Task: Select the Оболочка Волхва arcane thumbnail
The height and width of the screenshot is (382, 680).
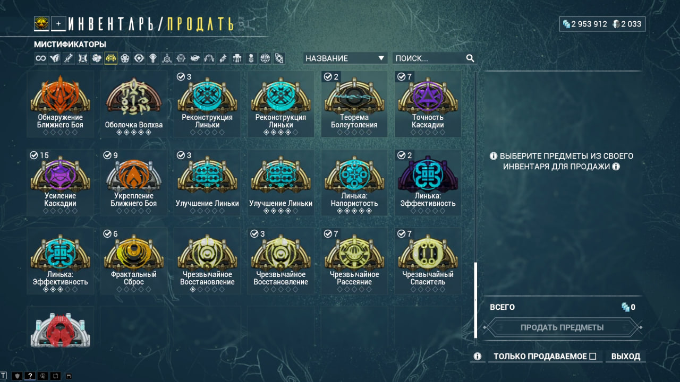Action: coord(134,104)
